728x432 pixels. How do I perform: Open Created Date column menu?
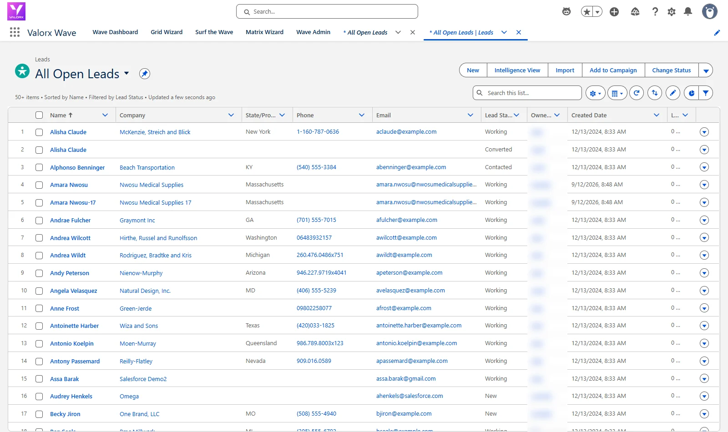pos(657,115)
